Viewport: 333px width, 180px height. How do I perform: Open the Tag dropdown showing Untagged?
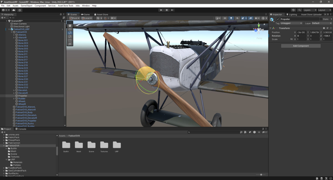291,23
